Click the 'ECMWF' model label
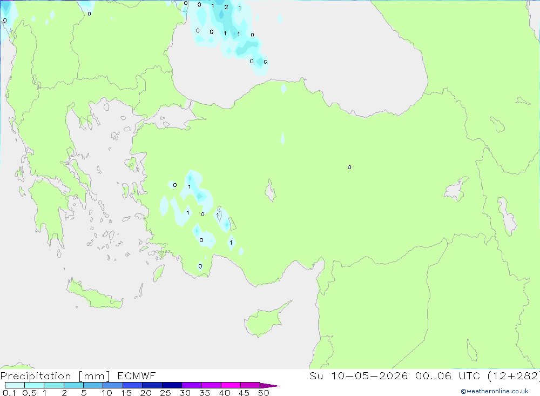 click(137, 375)
